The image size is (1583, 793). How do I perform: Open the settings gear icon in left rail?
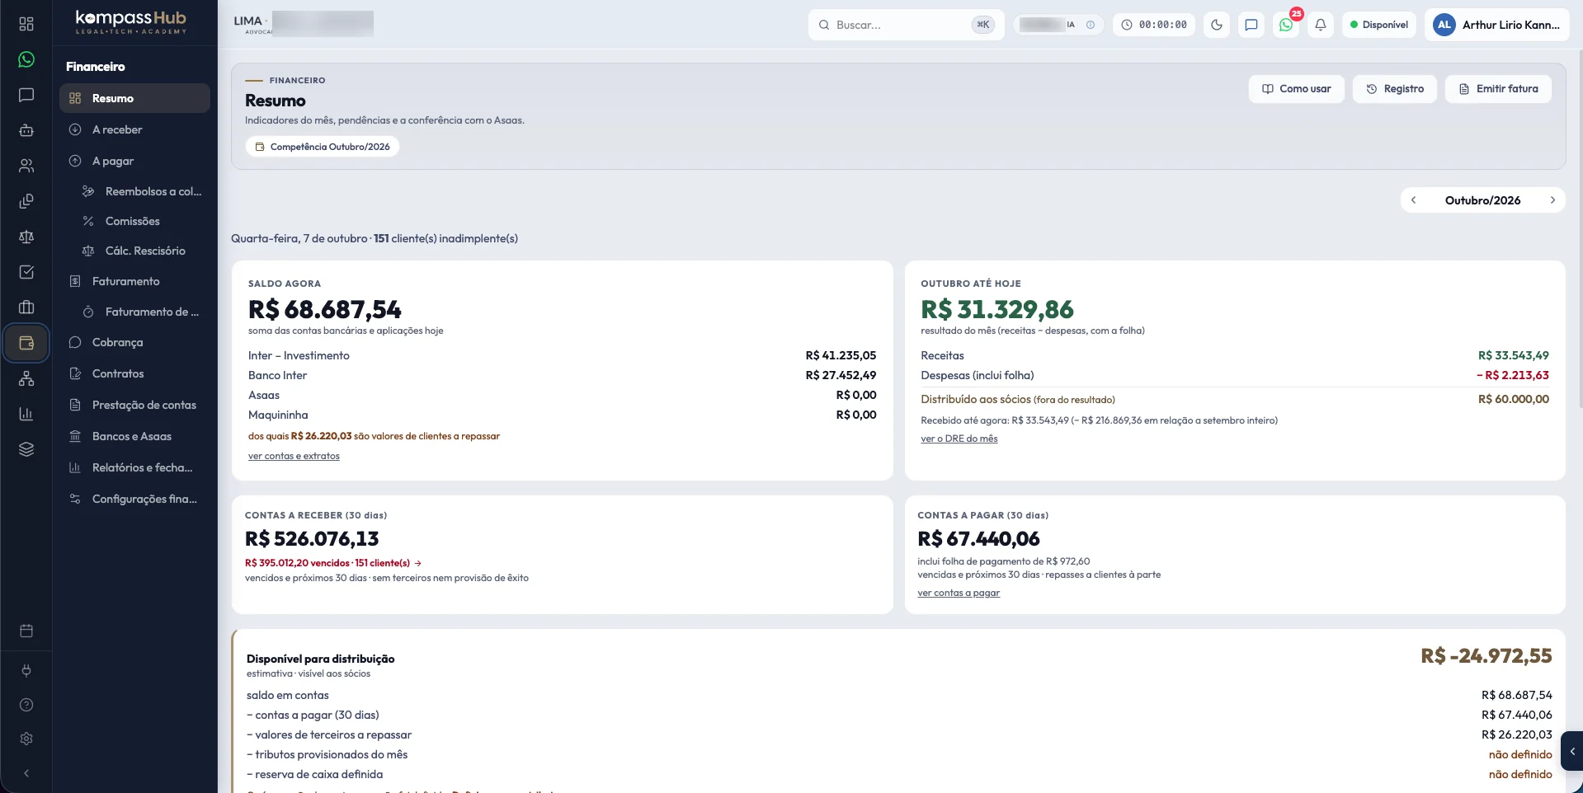point(26,739)
